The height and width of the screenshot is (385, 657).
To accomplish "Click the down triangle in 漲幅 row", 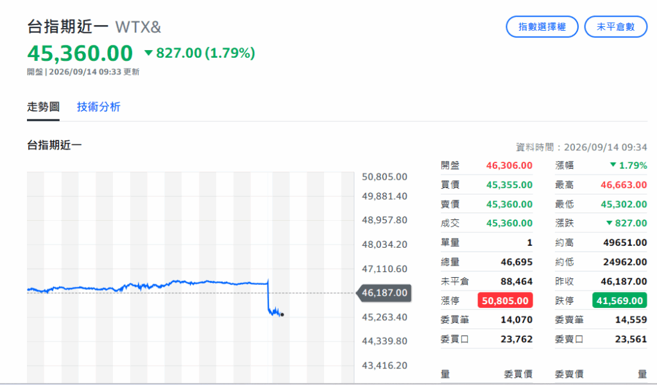I will (x=613, y=165).
